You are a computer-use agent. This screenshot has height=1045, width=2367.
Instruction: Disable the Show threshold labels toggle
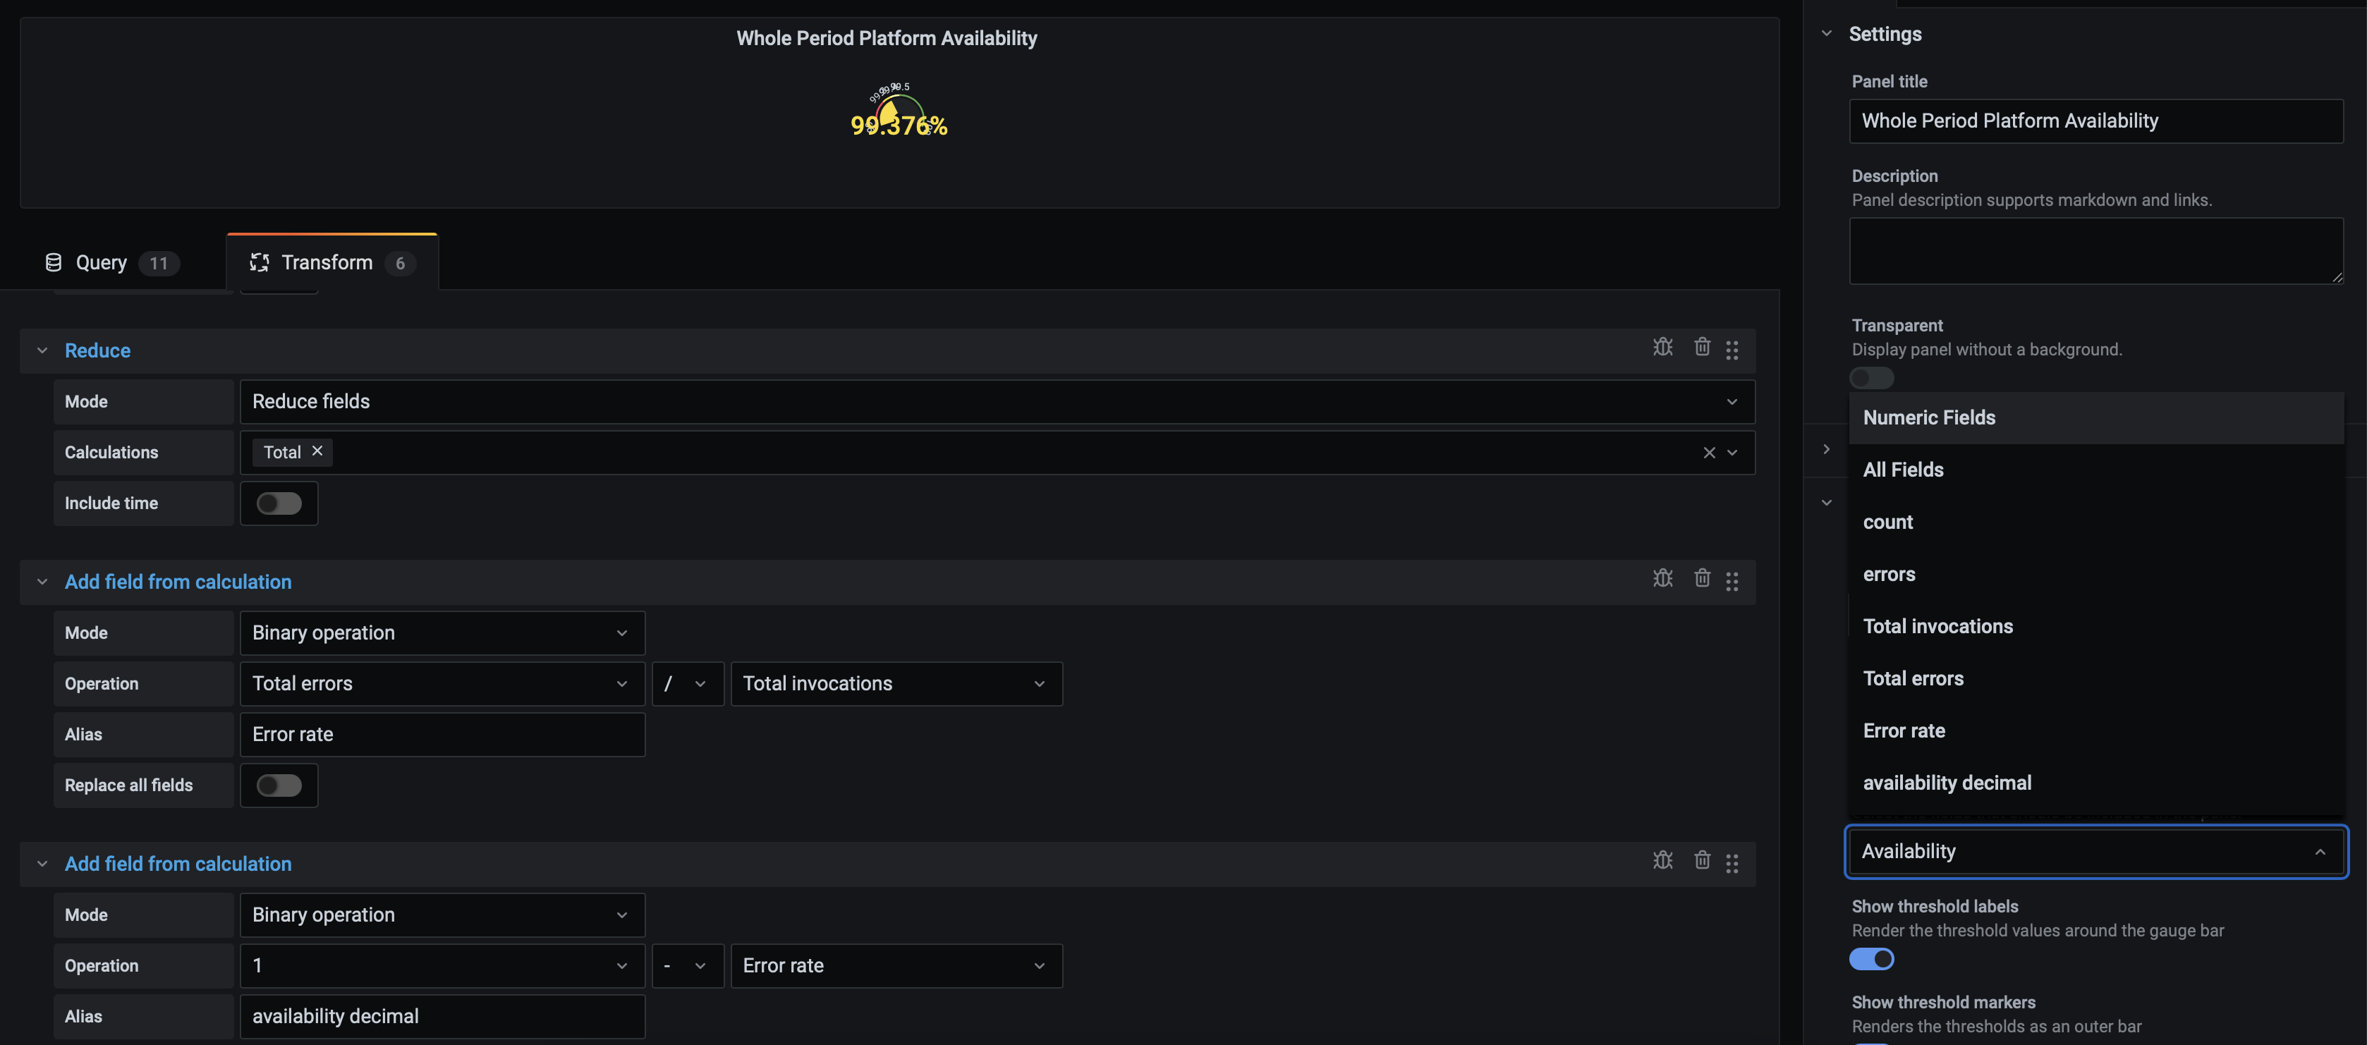click(x=1872, y=959)
